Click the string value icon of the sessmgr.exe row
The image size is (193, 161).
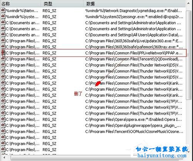pyautogui.click(x=3, y=17)
